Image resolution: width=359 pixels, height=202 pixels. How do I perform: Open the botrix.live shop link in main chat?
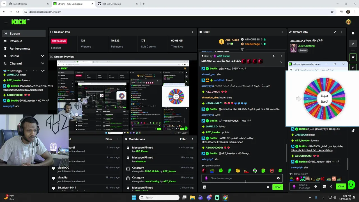point(222,142)
